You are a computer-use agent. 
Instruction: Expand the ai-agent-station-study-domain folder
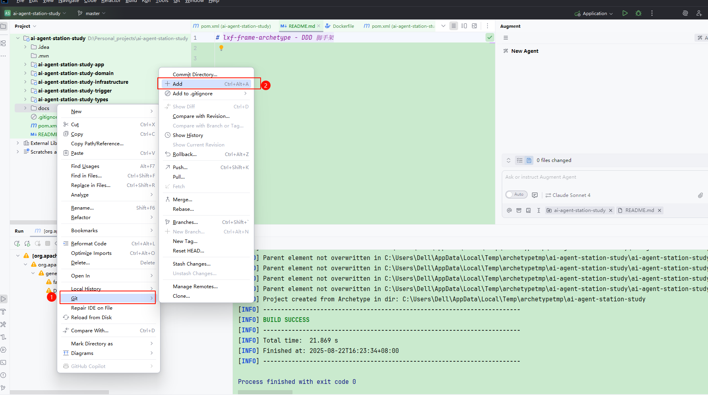(x=25, y=73)
